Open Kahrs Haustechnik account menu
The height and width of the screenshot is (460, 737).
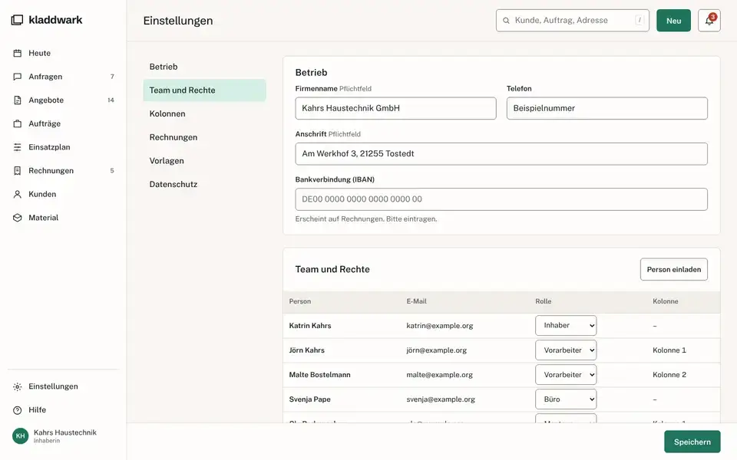(62, 436)
